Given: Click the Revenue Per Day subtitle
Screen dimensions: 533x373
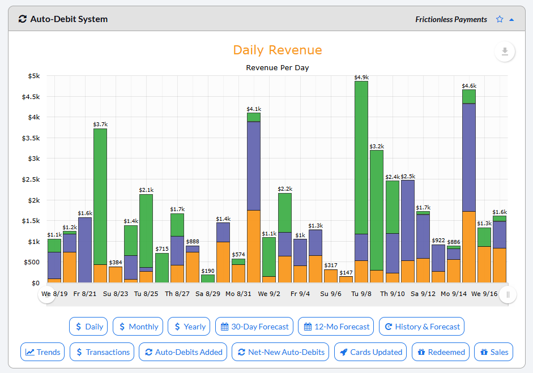Looking at the screenshot, I should (x=278, y=67).
